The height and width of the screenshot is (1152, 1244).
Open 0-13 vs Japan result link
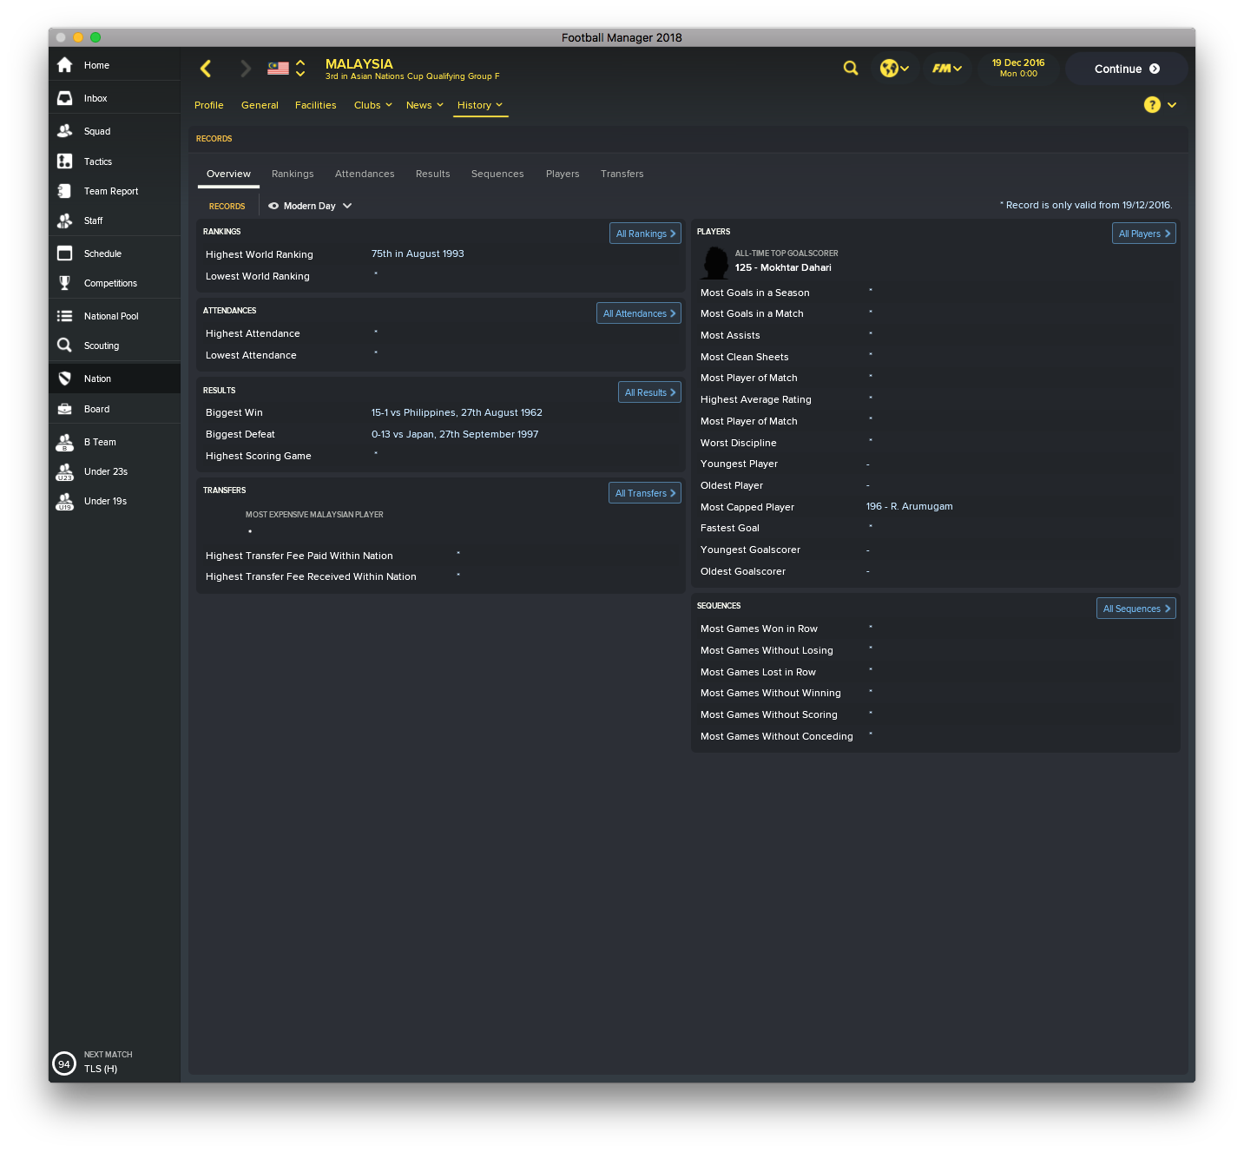[455, 434]
